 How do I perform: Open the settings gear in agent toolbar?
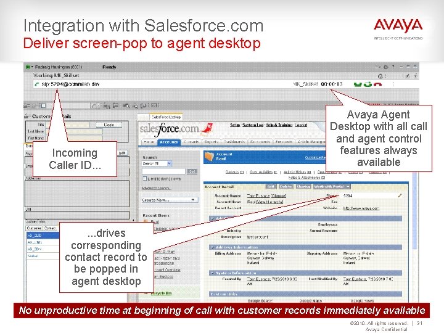click(385, 67)
